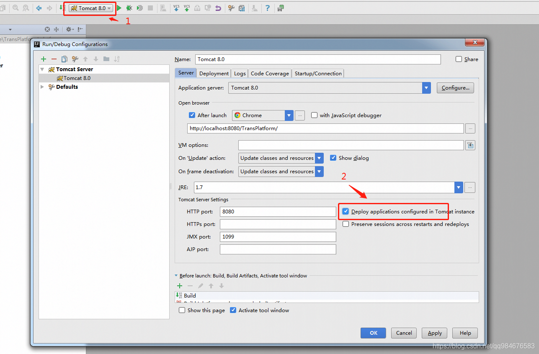Open Tomcat 8.0 run configuration dropdown in toolbar
539x354 pixels.
point(91,8)
